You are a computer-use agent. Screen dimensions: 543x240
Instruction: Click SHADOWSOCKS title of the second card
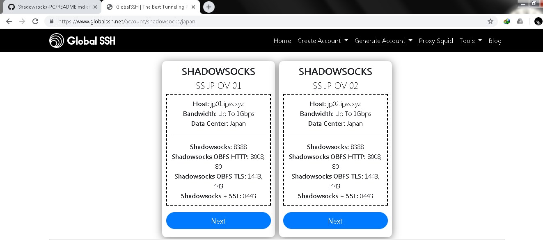[335, 72]
